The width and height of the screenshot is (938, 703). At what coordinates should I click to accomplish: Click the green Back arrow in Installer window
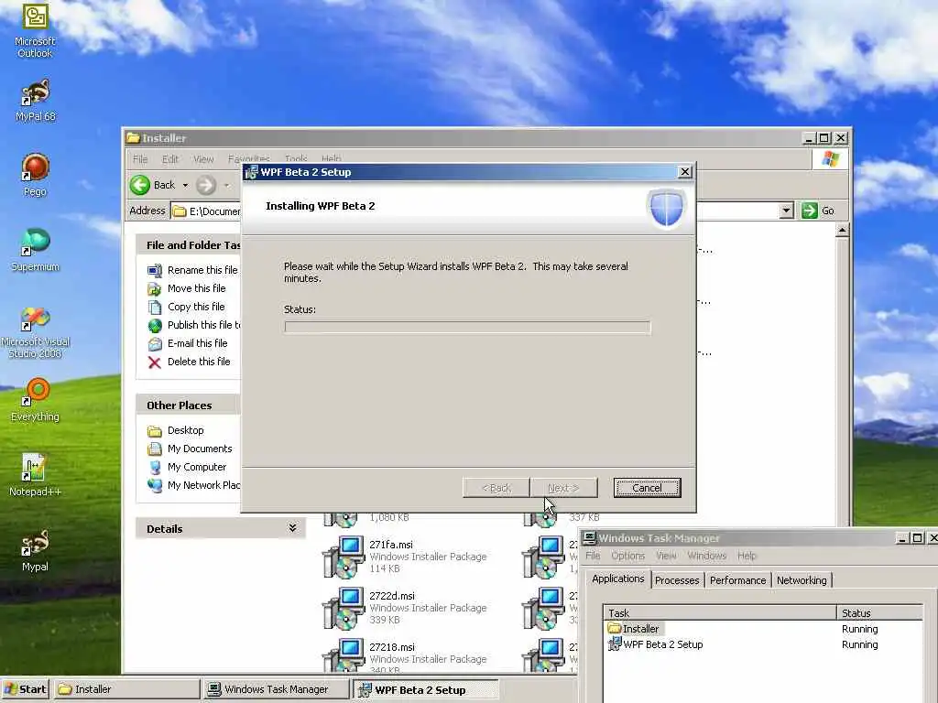pyautogui.click(x=140, y=185)
